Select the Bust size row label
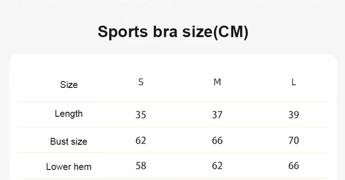 tap(69, 142)
